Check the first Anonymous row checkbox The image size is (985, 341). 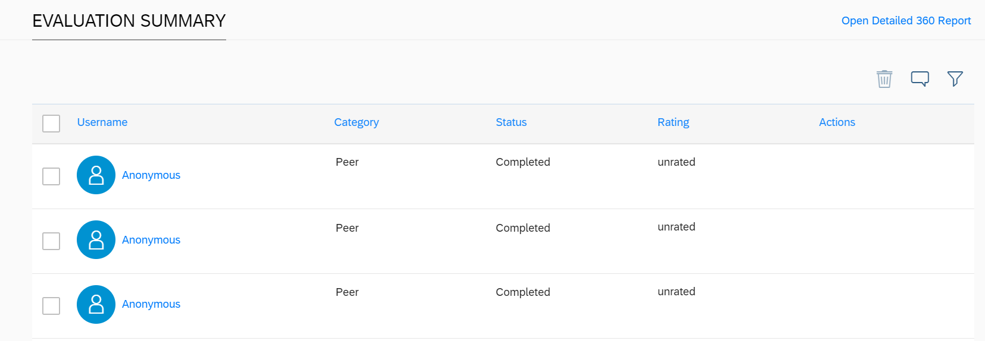[51, 176]
